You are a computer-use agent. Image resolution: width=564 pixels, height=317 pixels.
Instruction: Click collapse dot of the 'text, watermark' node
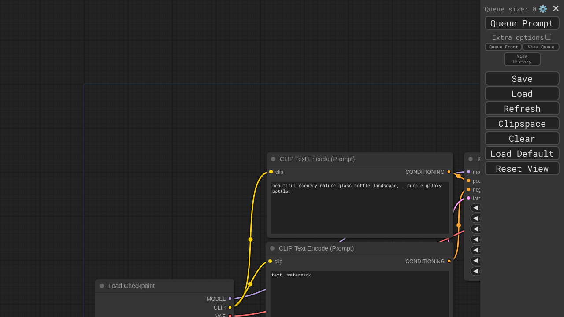point(272,248)
